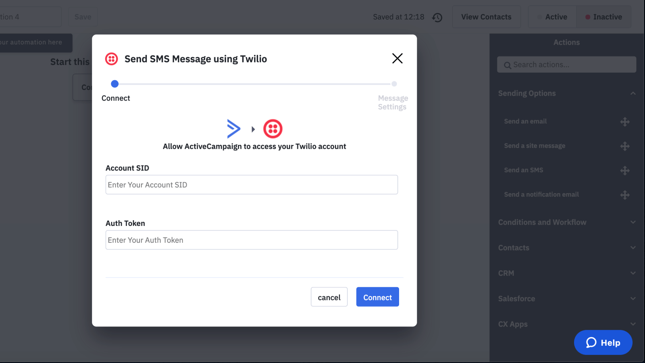
Task: Click the Twilio logo in the modal header
Action: [111, 58]
